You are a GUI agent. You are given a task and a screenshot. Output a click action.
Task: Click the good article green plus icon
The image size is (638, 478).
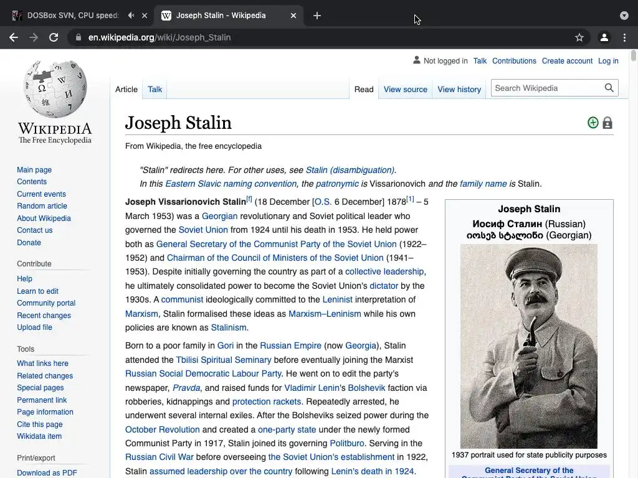pos(593,123)
